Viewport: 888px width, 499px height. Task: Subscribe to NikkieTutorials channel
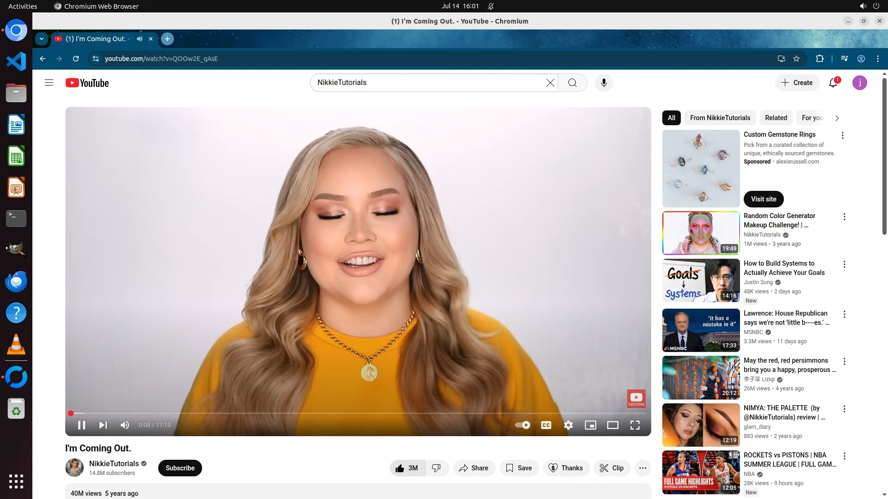click(x=180, y=468)
